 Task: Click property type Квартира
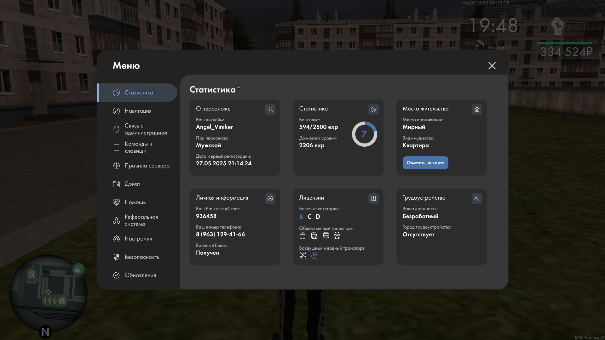[415, 145]
